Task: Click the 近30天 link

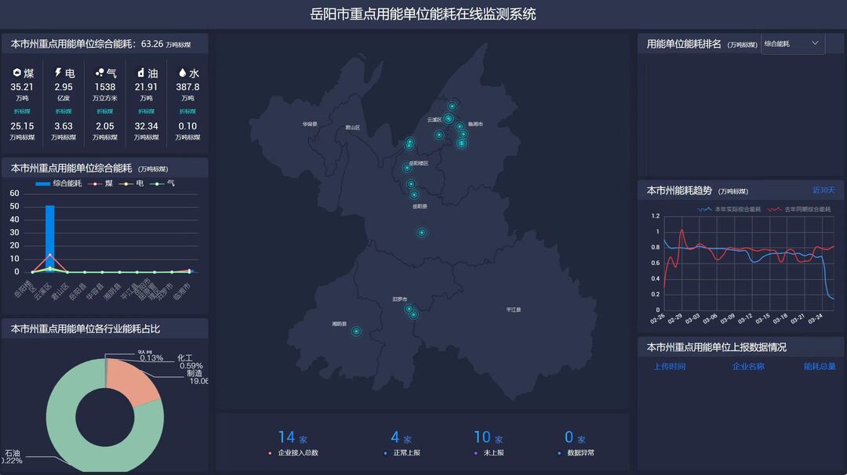Action: point(823,190)
